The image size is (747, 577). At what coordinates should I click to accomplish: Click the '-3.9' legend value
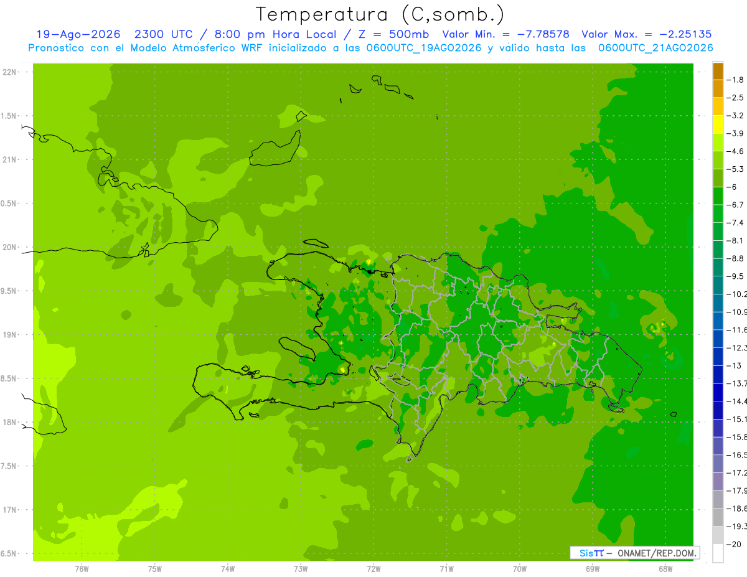coord(735,133)
